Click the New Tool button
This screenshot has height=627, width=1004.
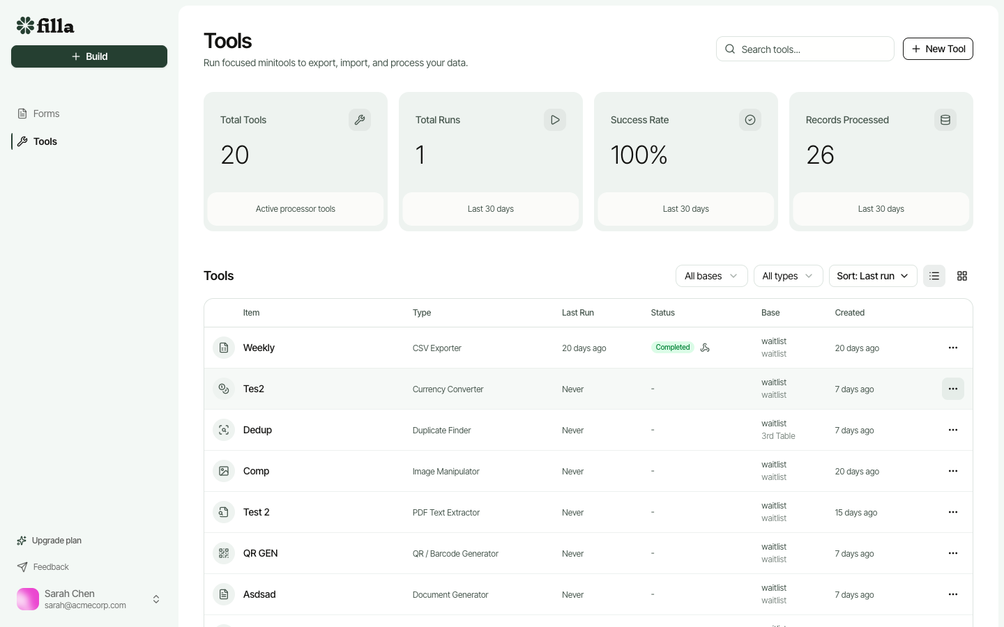click(938, 49)
